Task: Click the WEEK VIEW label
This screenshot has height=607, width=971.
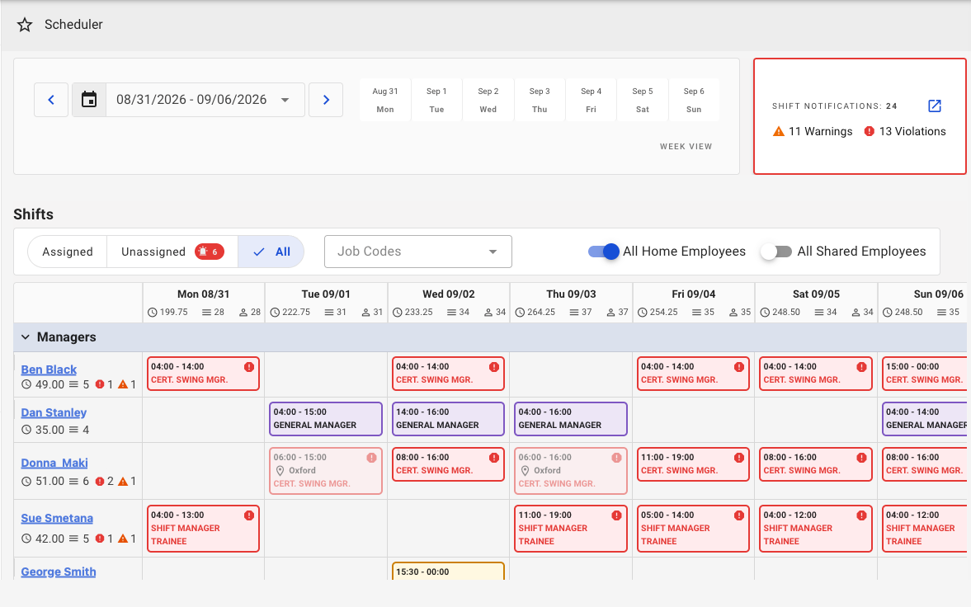Action: click(x=686, y=147)
